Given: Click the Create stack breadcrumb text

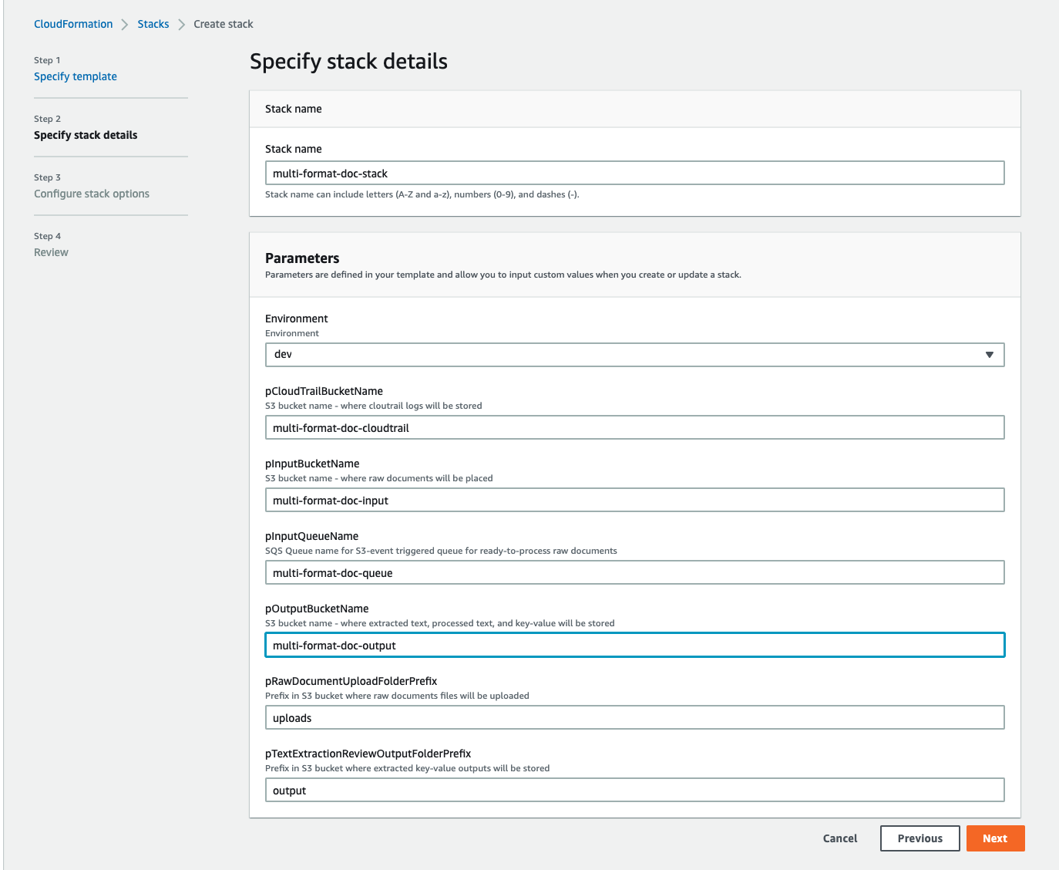Looking at the screenshot, I should [224, 24].
